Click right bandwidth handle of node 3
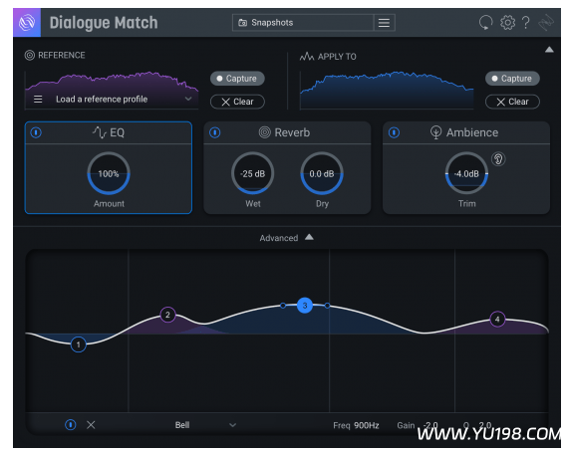 (x=327, y=306)
